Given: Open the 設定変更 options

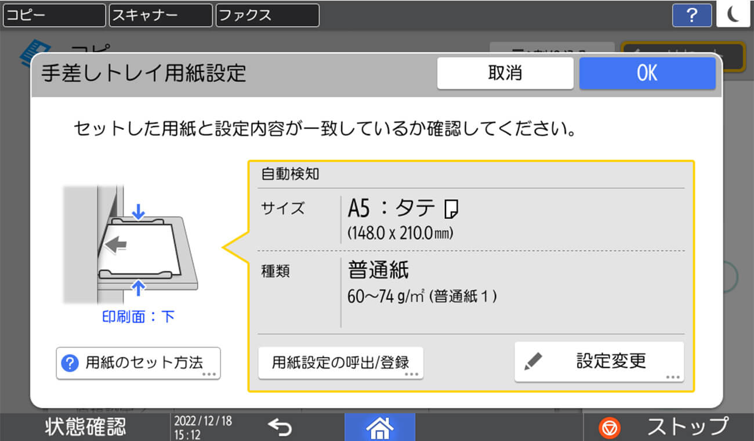Looking at the screenshot, I should [599, 361].
